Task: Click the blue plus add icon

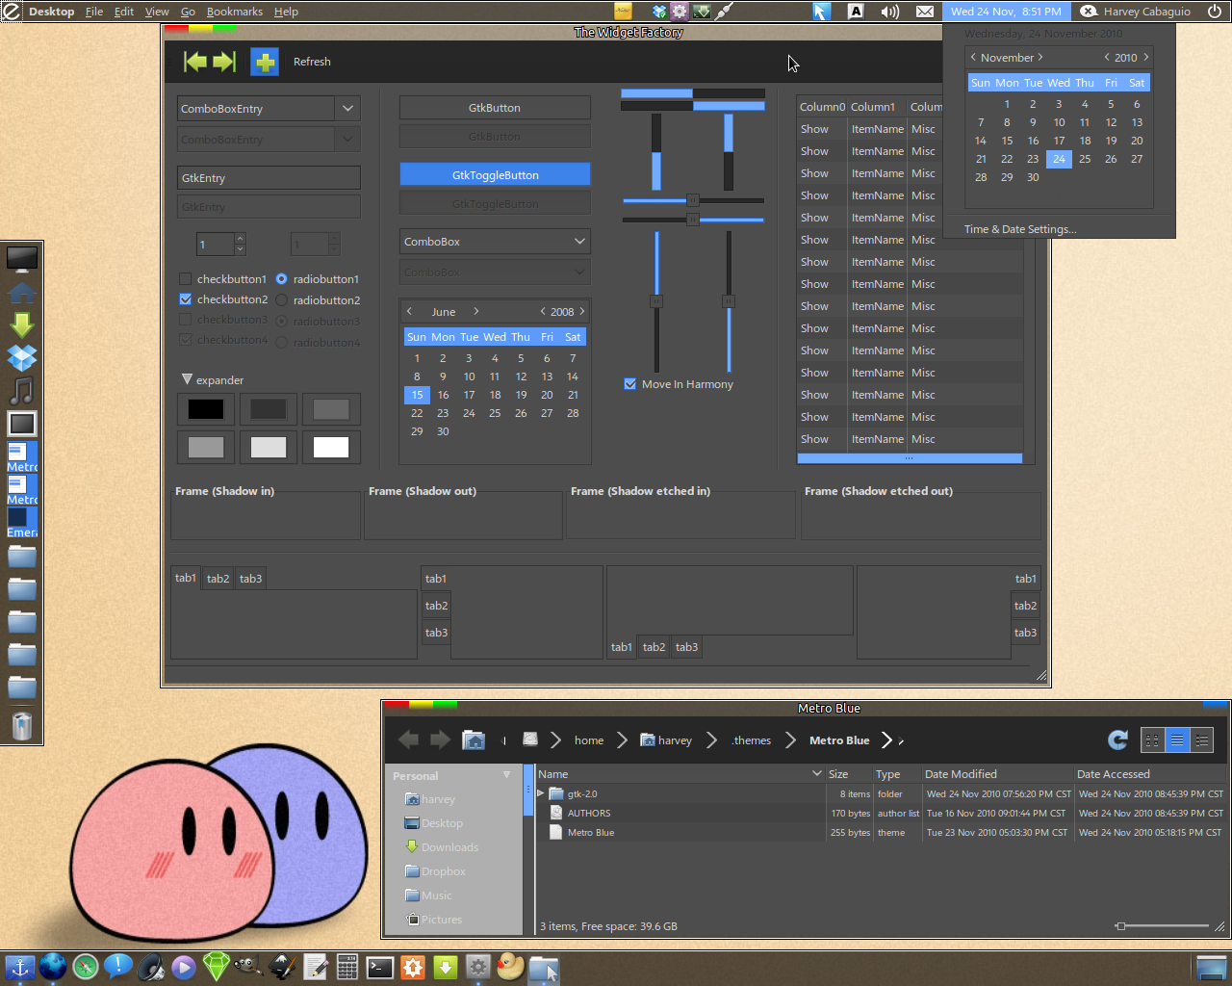Action: pyautogui.click(x=265, y=62)
